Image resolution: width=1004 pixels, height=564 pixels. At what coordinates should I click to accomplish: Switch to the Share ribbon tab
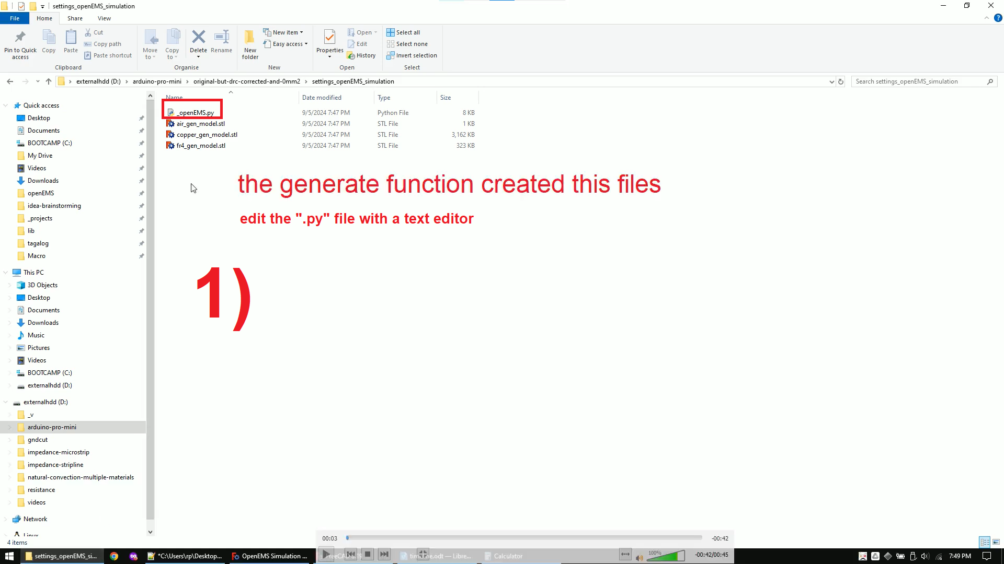tap(75, 18)
